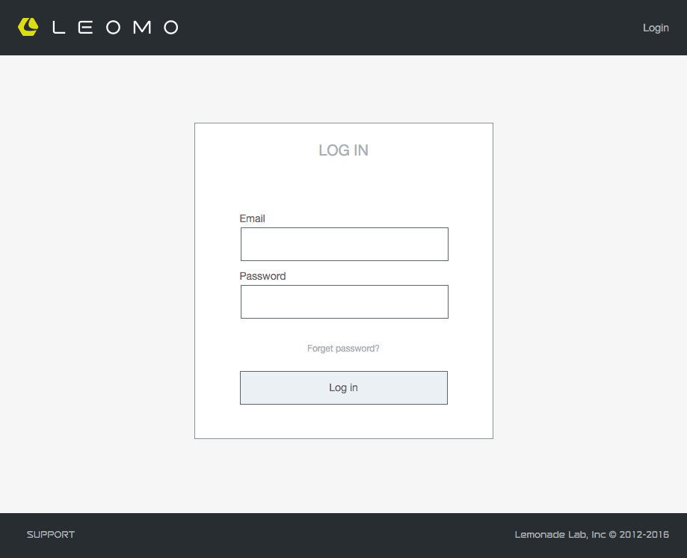Click the LOG IN heading text
The image size is (687, 558).
point(344,150)
